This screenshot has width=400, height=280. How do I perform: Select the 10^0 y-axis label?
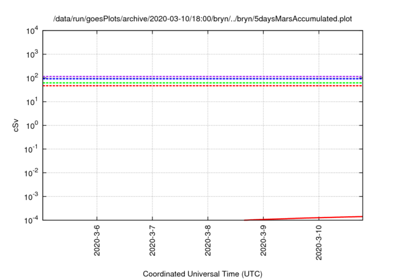tap(32, 126)
